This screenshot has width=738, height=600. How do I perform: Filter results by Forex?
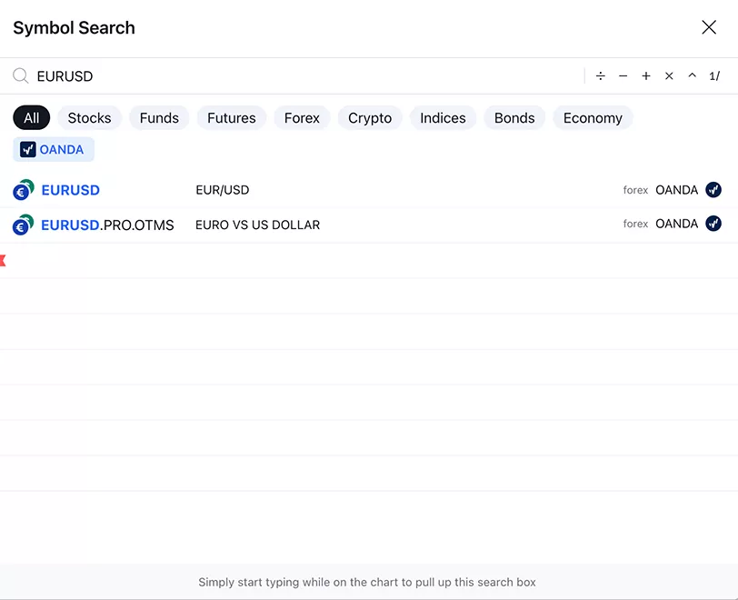click(302, 118)
